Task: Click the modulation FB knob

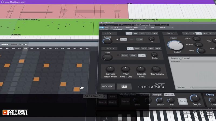Action: pos(171,101)
